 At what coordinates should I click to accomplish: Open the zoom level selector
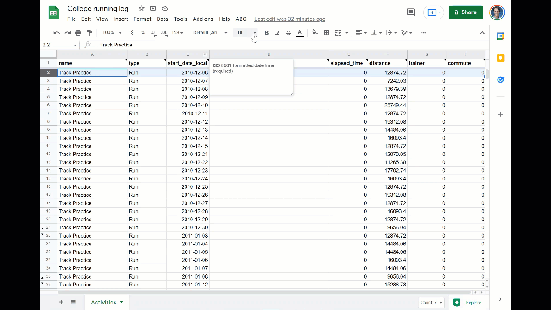[x=111, y=32]
